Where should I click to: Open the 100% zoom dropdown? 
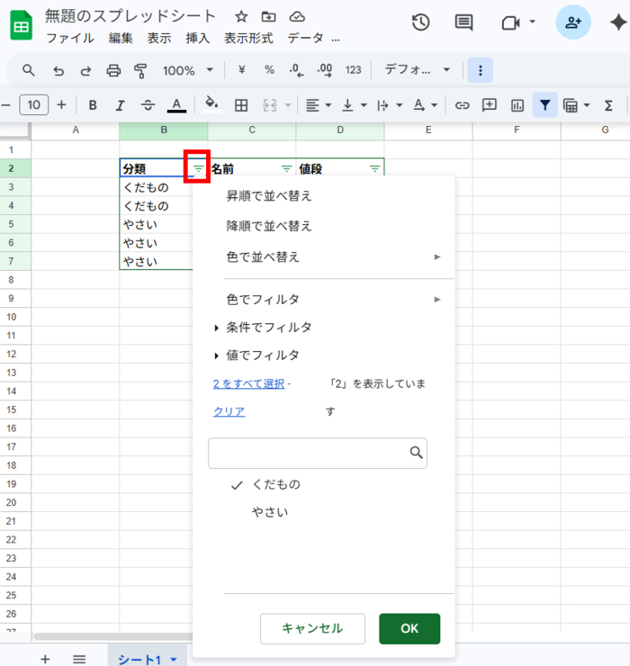[187, 70]
